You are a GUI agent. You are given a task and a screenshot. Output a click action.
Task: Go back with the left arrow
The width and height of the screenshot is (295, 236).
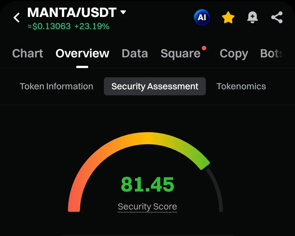coord(17,17)
